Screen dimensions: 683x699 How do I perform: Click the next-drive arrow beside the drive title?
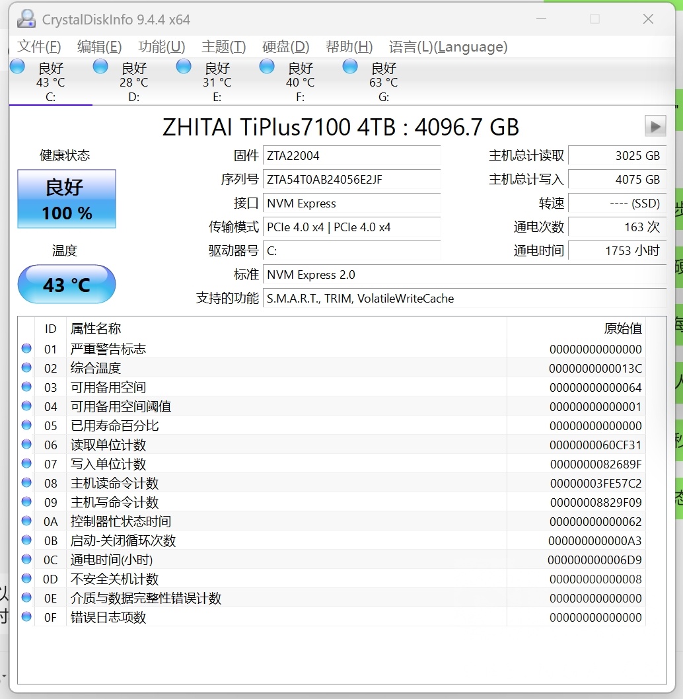click(x=654, y=126)
